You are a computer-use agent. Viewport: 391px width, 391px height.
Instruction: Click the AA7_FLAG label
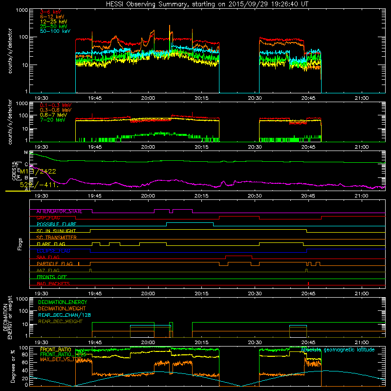click(x=48, y=271)
